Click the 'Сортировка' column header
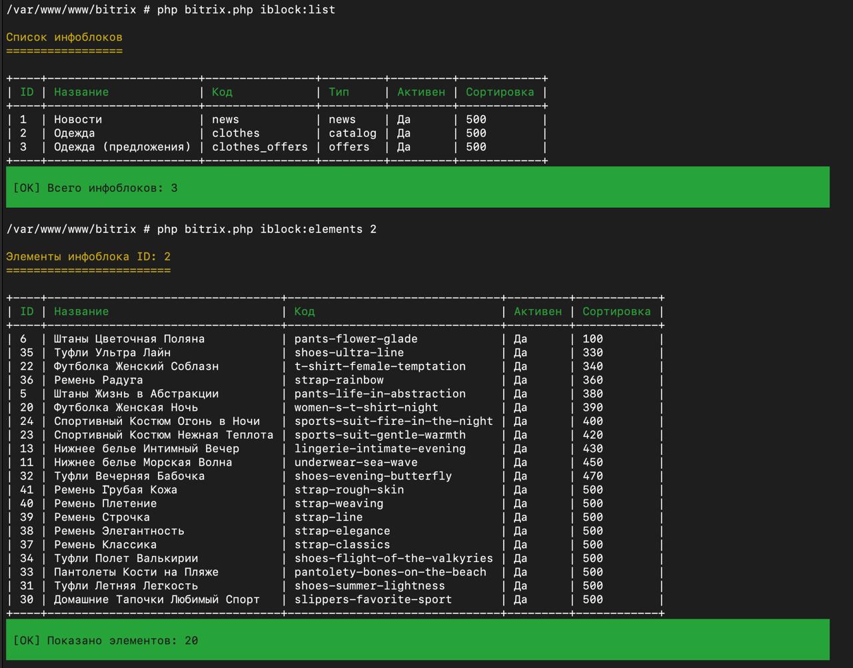The image size is (853, 668). pyautogui.click(x=616, y=311)
